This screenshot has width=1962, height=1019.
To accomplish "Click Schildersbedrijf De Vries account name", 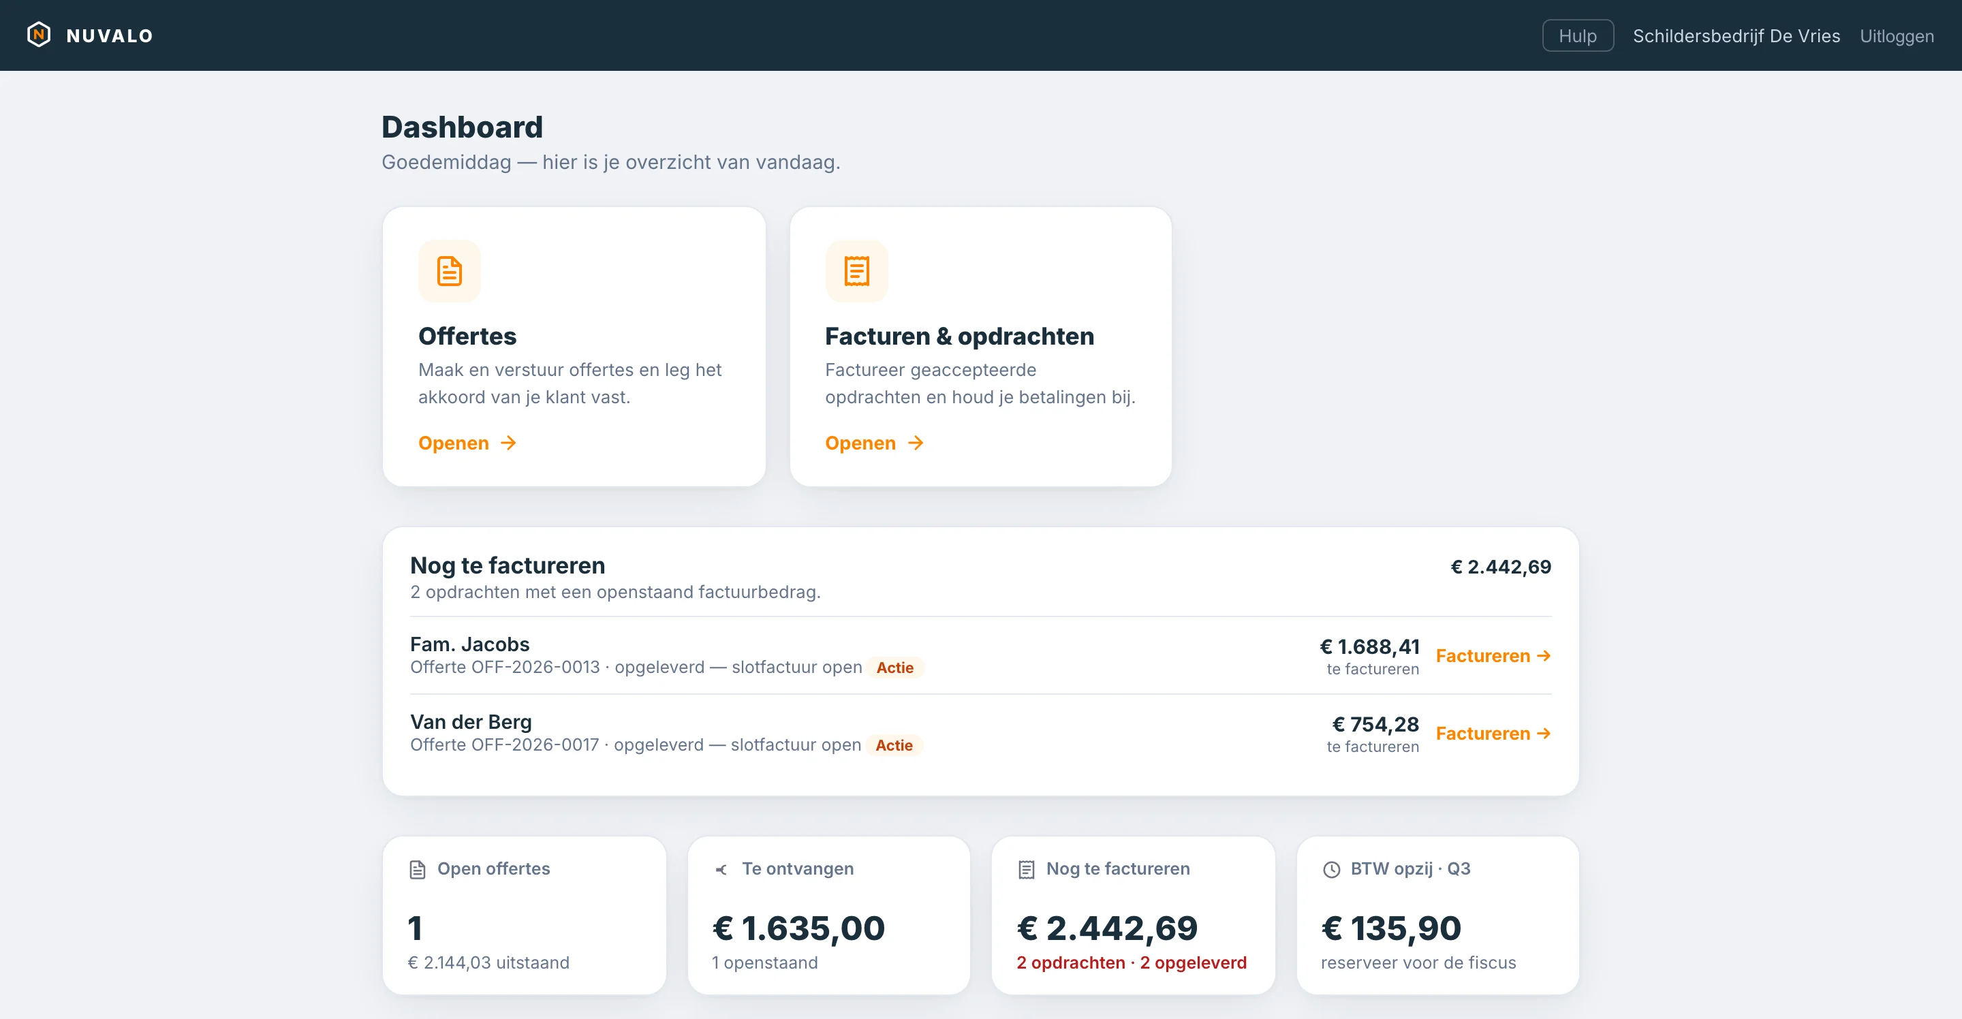I will coord(1736,36).
